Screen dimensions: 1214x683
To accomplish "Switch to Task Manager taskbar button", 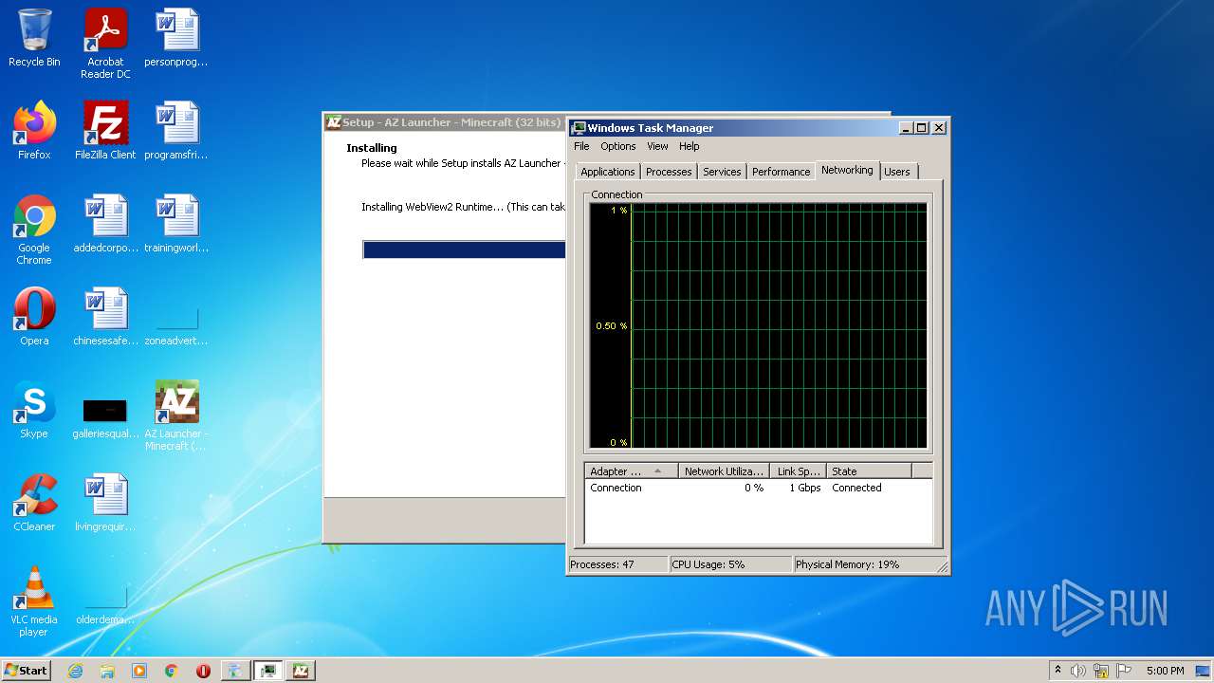I will [x=268, y=671].
